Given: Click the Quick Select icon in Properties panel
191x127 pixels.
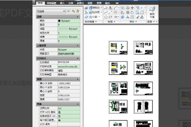Looking at the screenshot, I should point(78,11).
